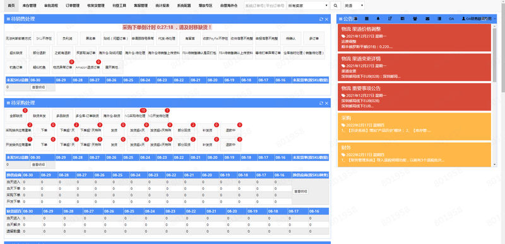Image resolution: width=505 pixels, height=244 pixels.
Task: Click the menu icon beside 公告 title
Action: [x=340, y=19]
